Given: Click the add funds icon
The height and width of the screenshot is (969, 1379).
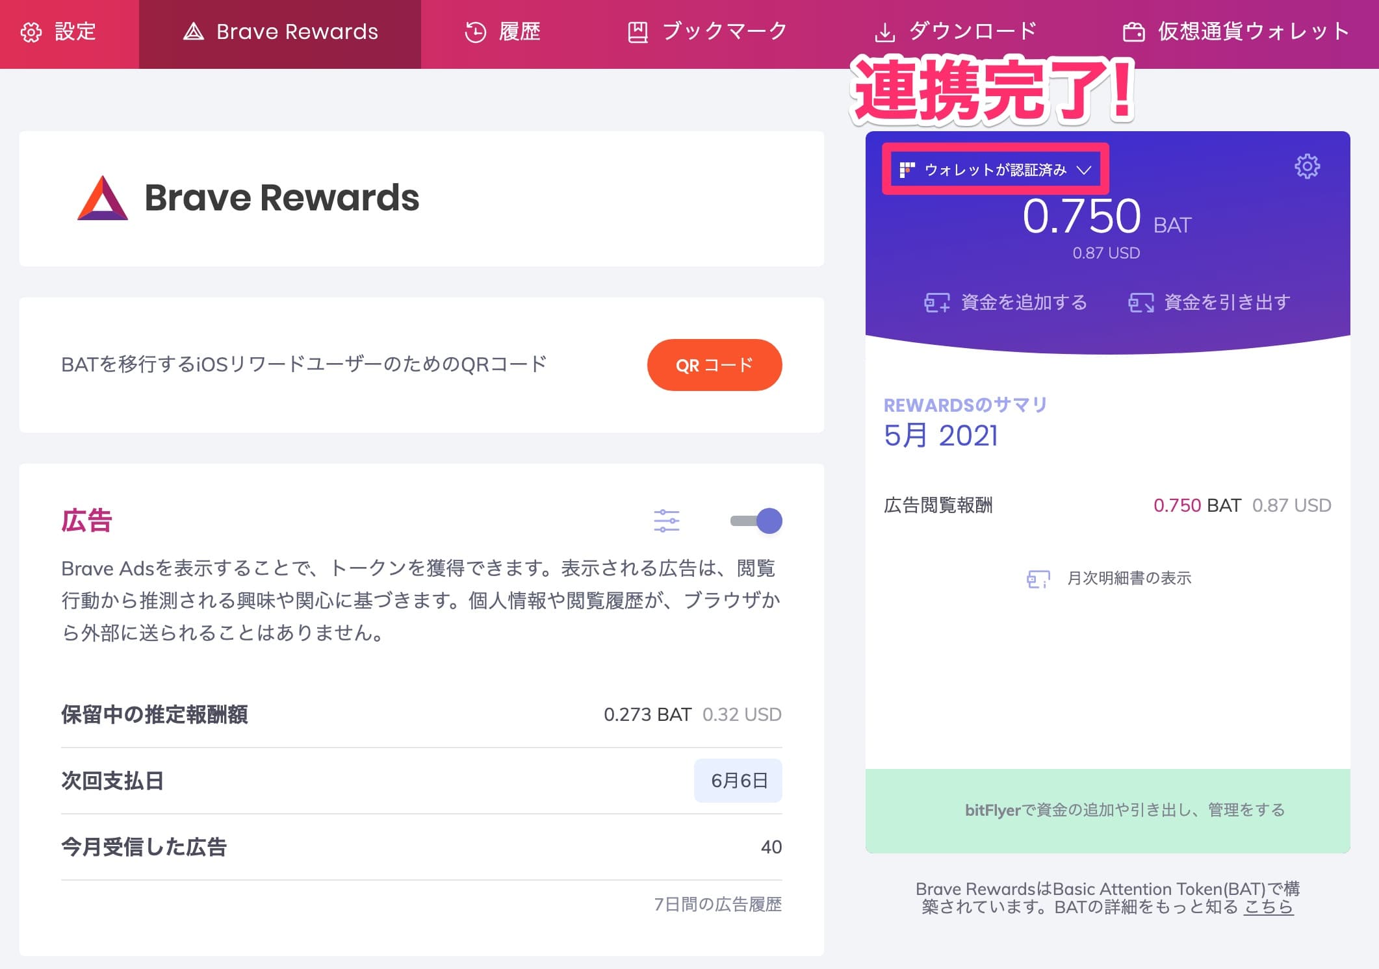Looking at the screenshot, I should [936, 303].
